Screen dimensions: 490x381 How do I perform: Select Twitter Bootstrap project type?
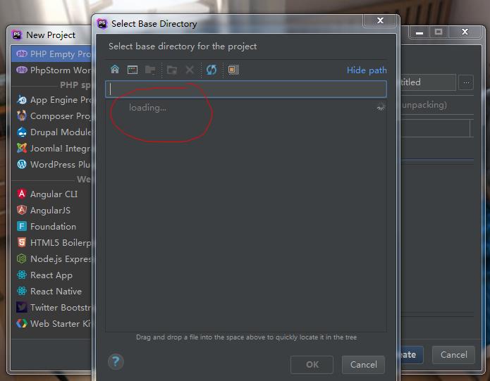51,308
